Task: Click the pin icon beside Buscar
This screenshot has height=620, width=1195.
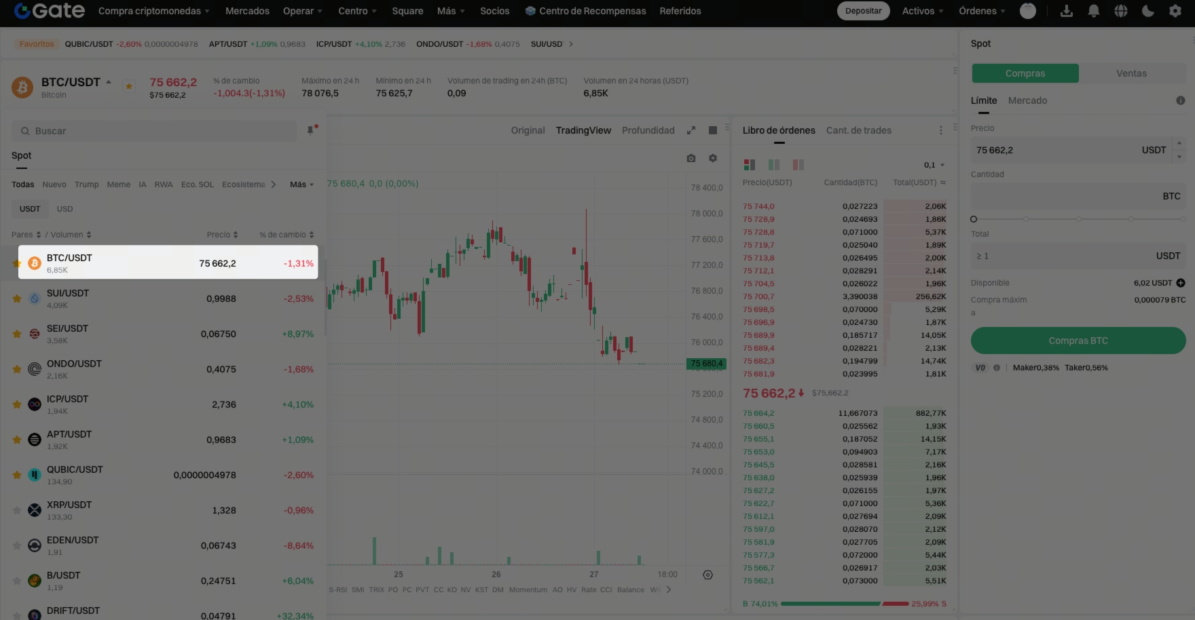Action: pos(311,130)
